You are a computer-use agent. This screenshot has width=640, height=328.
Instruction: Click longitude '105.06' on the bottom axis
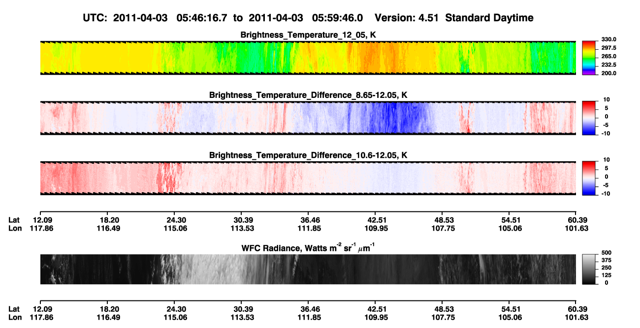[510, 317]
